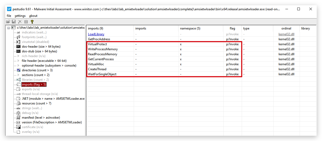Click the abc icon beside strings
The height and width of the screenshot is (141, 322).
(x=18, y=108)
